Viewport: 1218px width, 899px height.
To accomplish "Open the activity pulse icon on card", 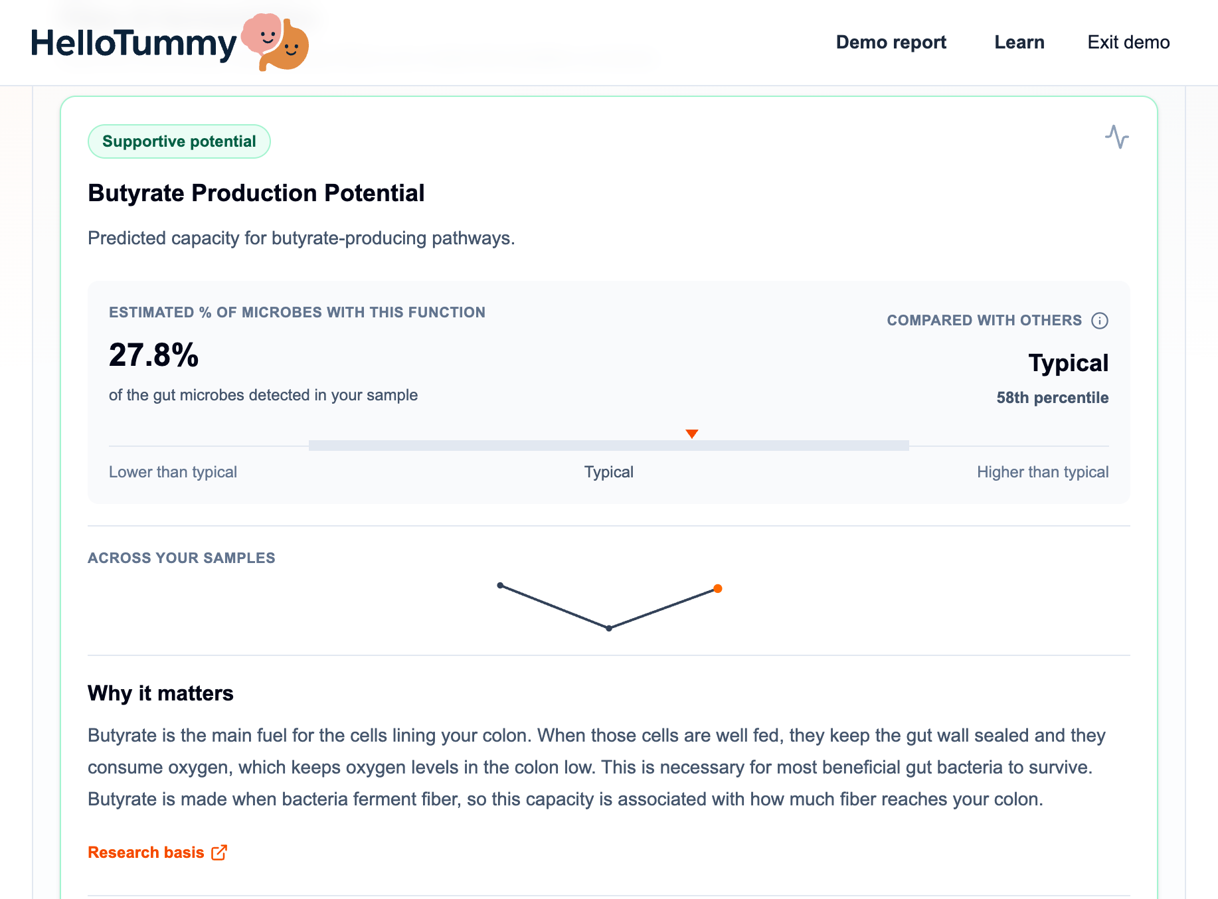I will [x=1117, y=137].
